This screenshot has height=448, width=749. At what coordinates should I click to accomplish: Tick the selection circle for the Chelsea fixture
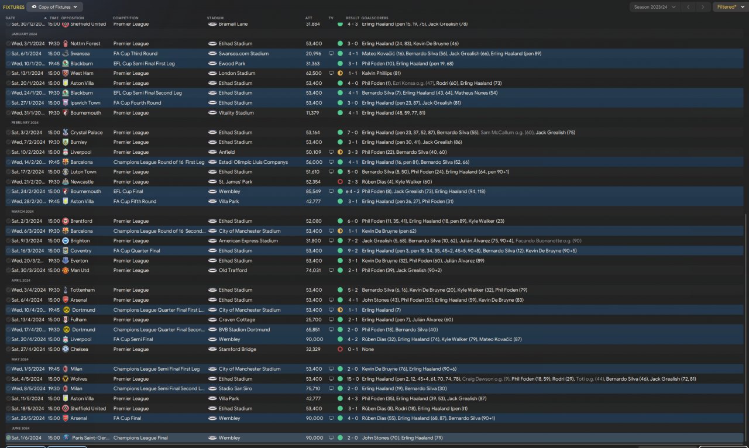click(8, 349)
